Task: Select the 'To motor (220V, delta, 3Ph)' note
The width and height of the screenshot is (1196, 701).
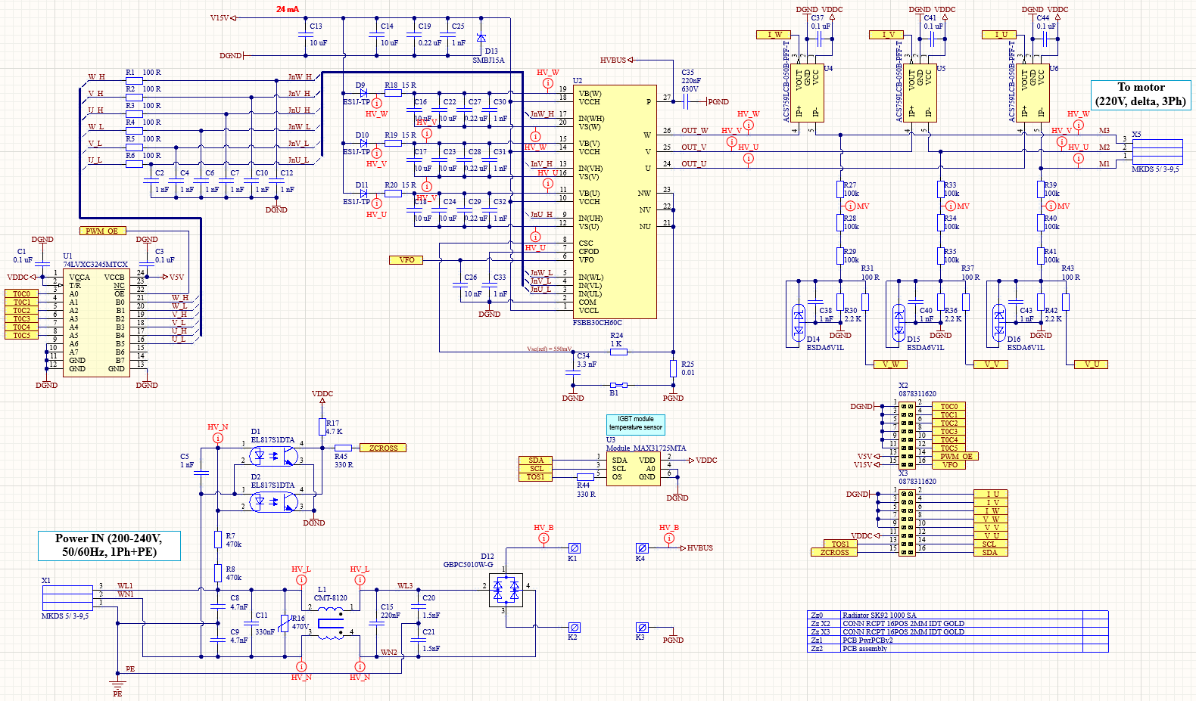Action: (x=1141, y=95)
